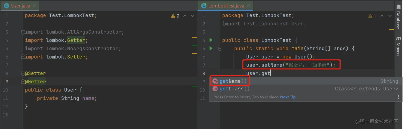Switch to the LombokTest.java tab
Image resolution: width=403 pixels, height=129 pixels.
(x=226, y=6)
